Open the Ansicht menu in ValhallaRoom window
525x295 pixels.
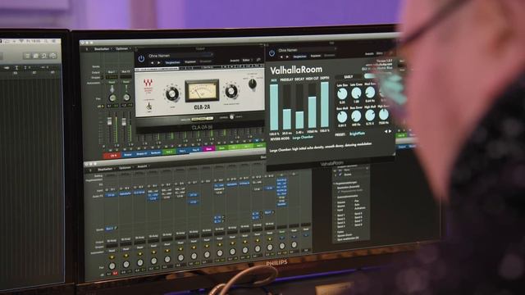click(x=369, y=53)
